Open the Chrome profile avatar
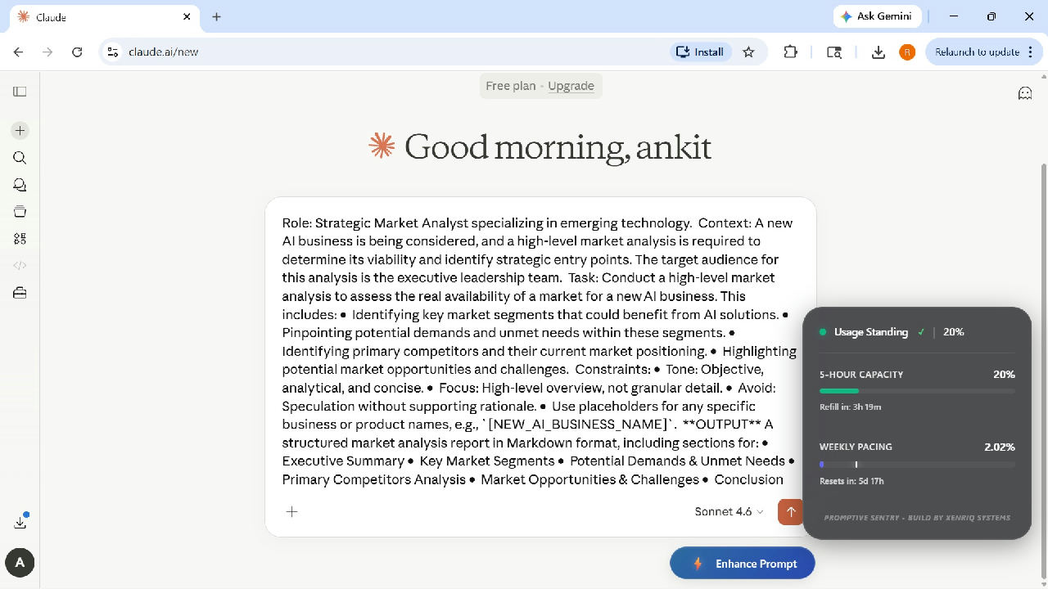The height and width of the screenshot is (589, 1048). (x=907, y=52)
